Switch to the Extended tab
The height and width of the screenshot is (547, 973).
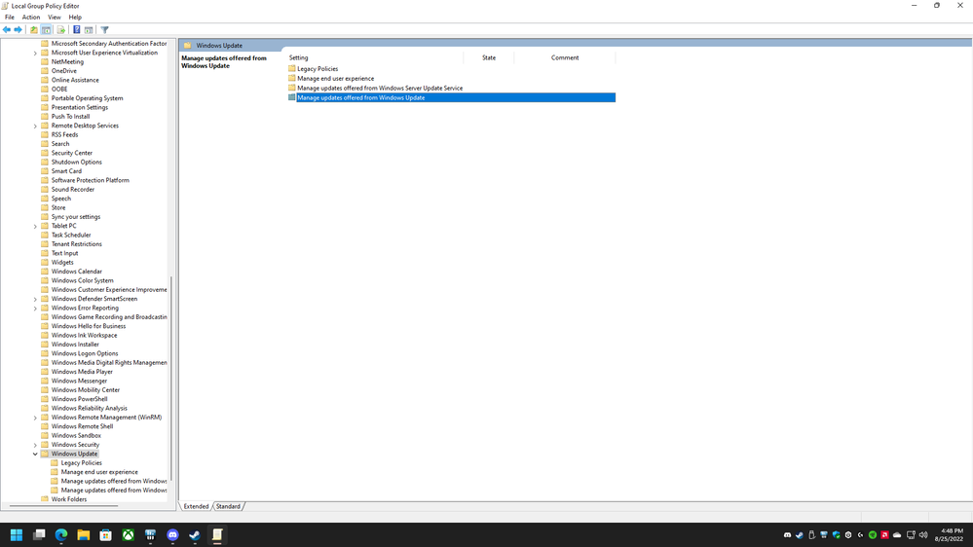(196, 506)
